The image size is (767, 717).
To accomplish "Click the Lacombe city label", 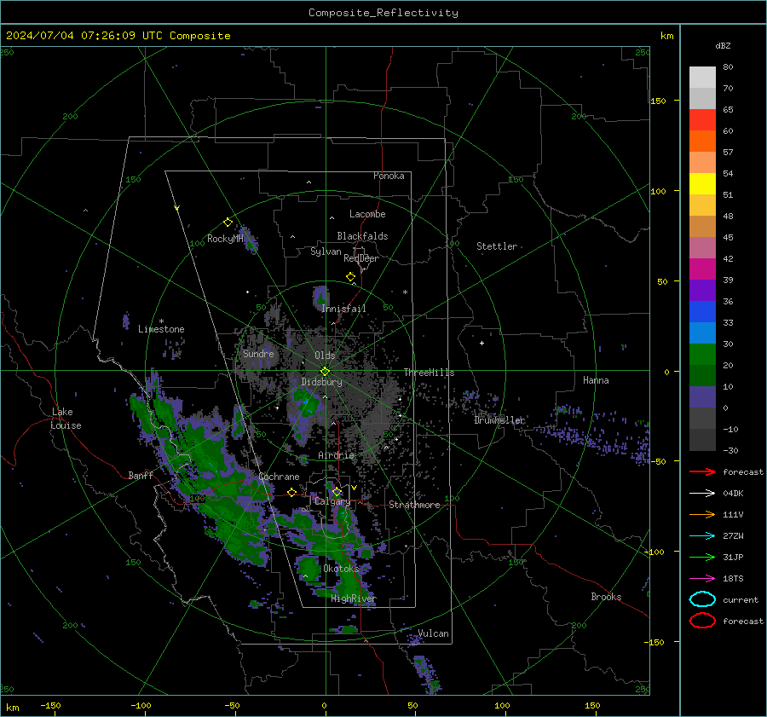I will pyautogui.click(x=367, y=214).
